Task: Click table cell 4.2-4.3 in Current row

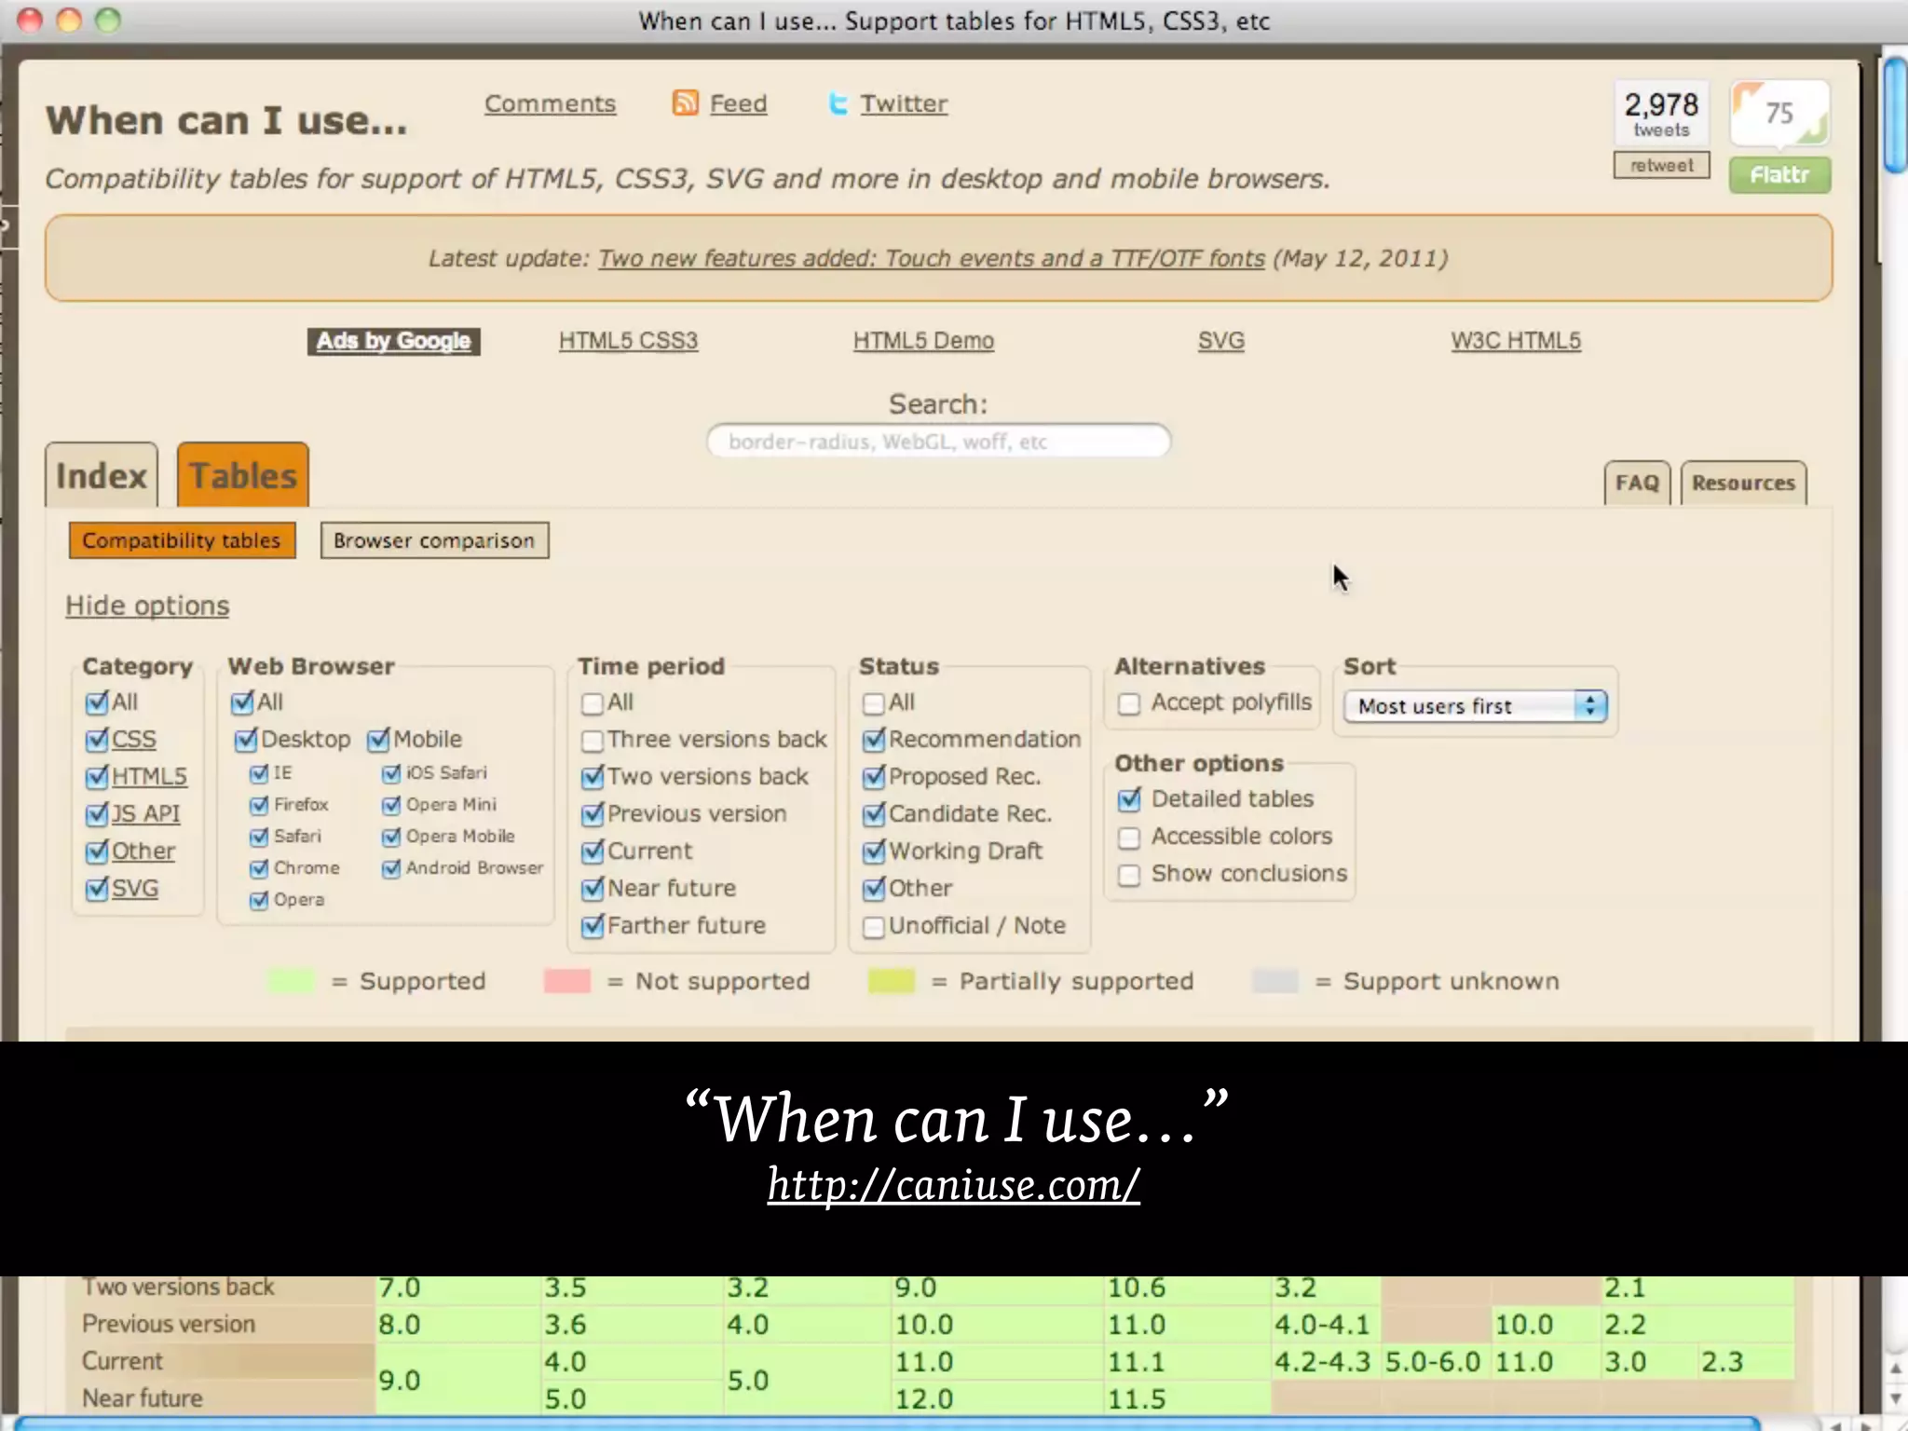Action: pyautogui.click(x=1324, y=1362)
